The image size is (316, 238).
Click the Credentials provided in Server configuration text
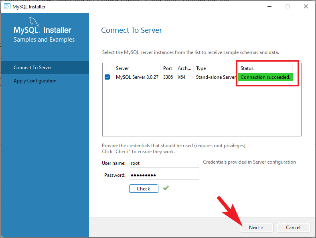249,162
